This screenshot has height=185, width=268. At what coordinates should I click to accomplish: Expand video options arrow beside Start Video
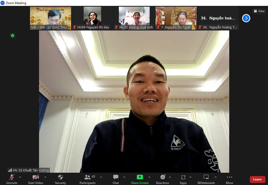point(45,177)
